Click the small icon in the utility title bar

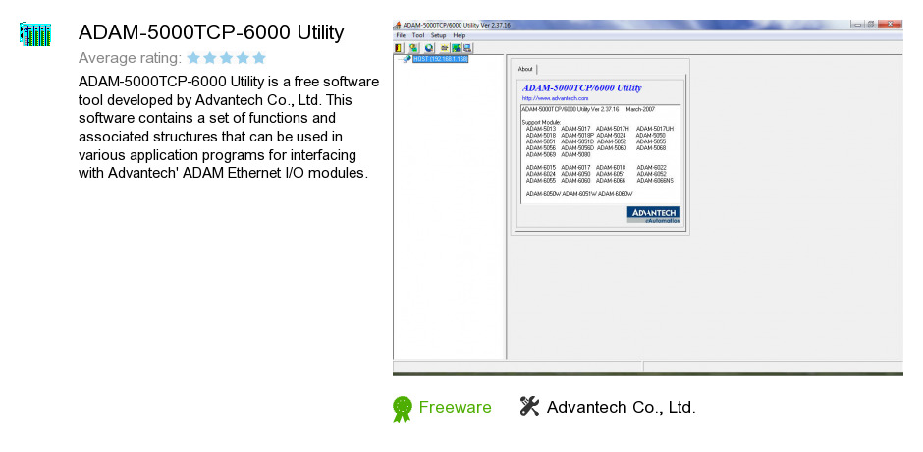[x=397, y=26]
